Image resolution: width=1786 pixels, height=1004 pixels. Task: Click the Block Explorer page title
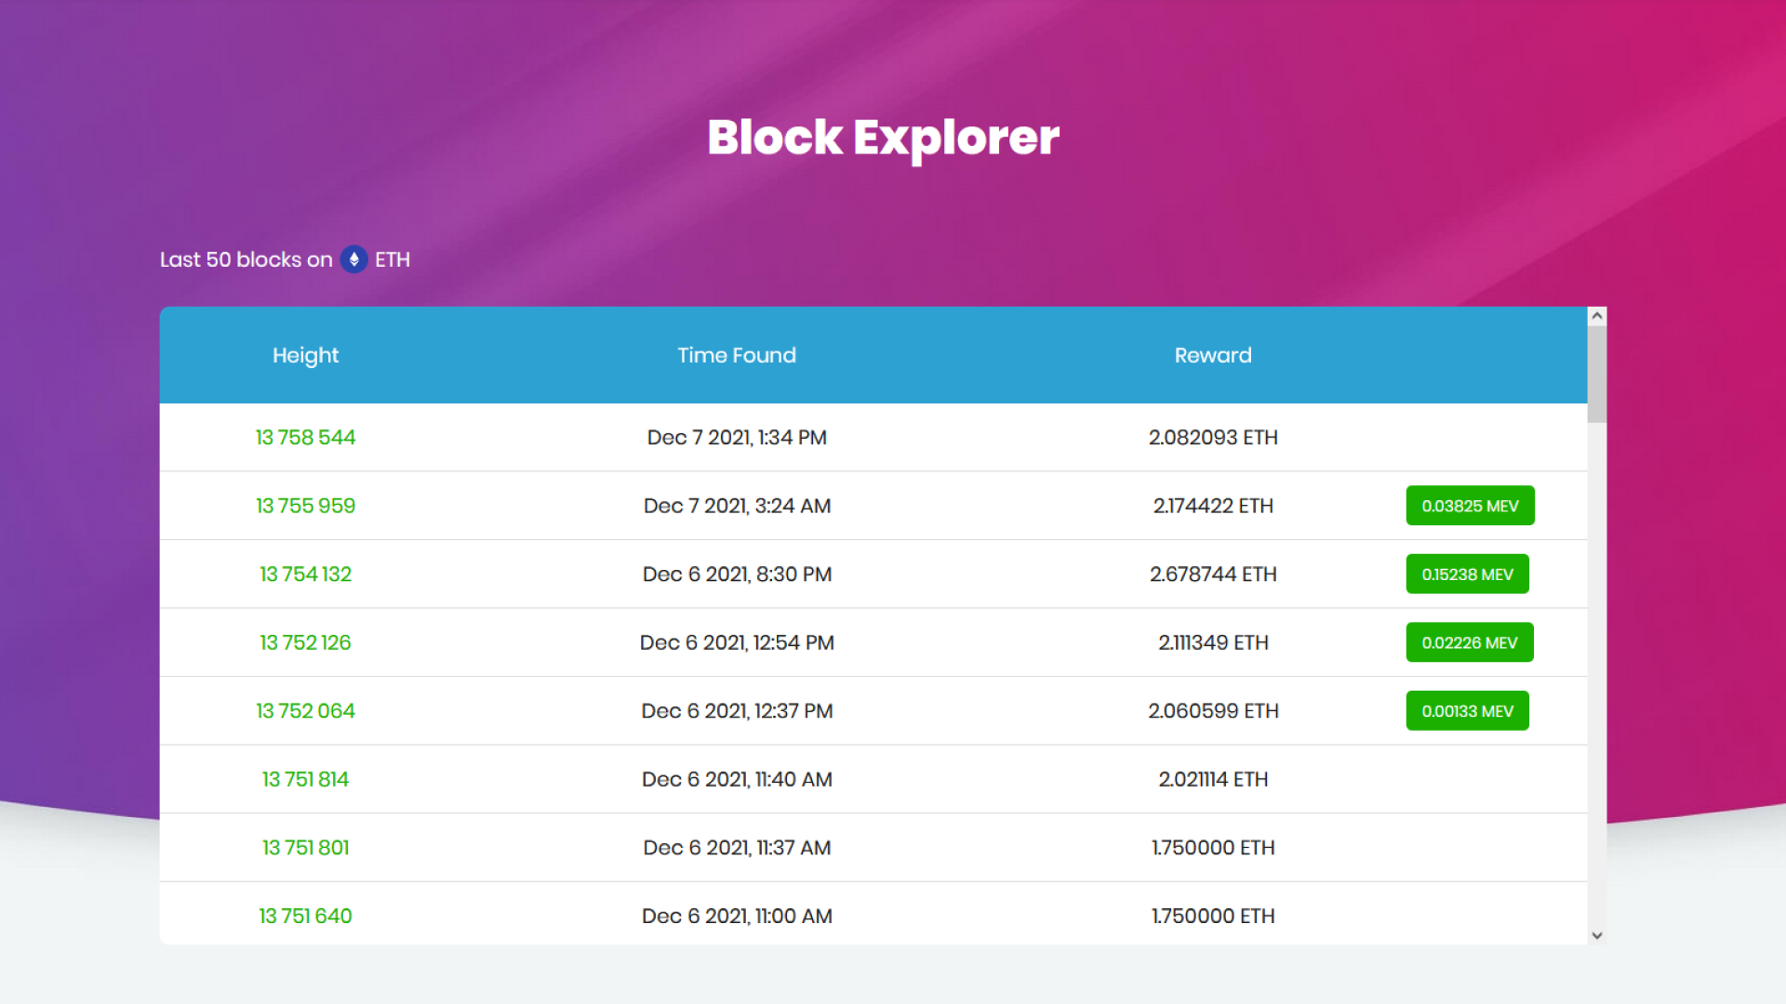point(883,138)
